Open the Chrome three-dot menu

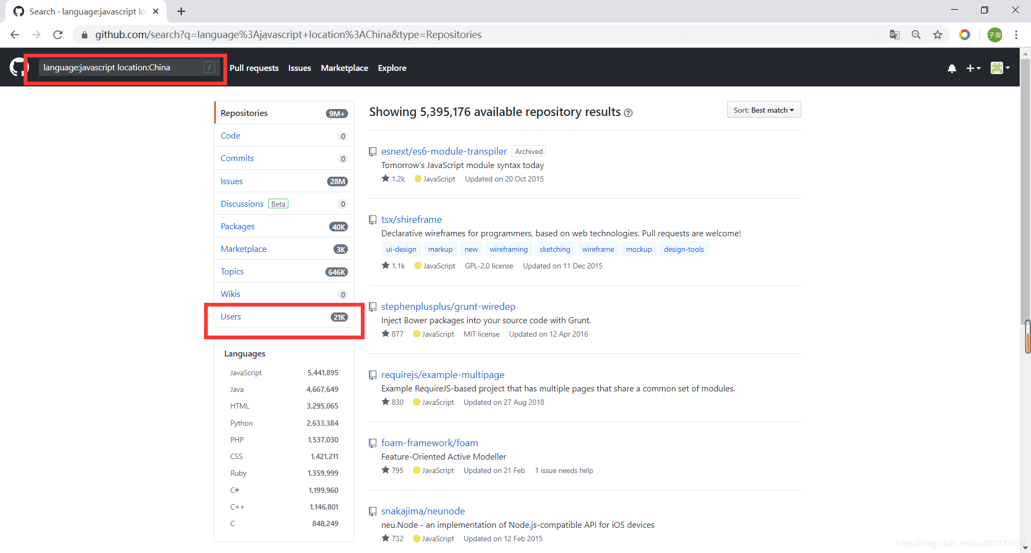pos(1016,35)
